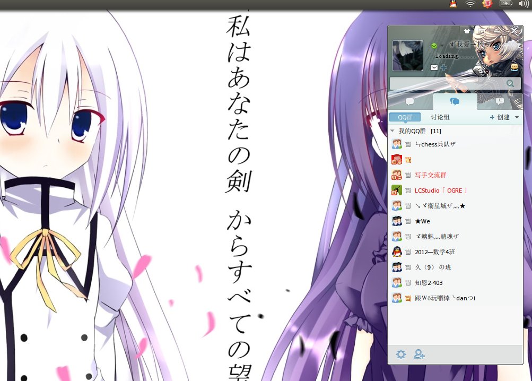Viewport: 532px width, 381px height.
Task: Click the ★We group avatar icon
Action: (397, 221)
